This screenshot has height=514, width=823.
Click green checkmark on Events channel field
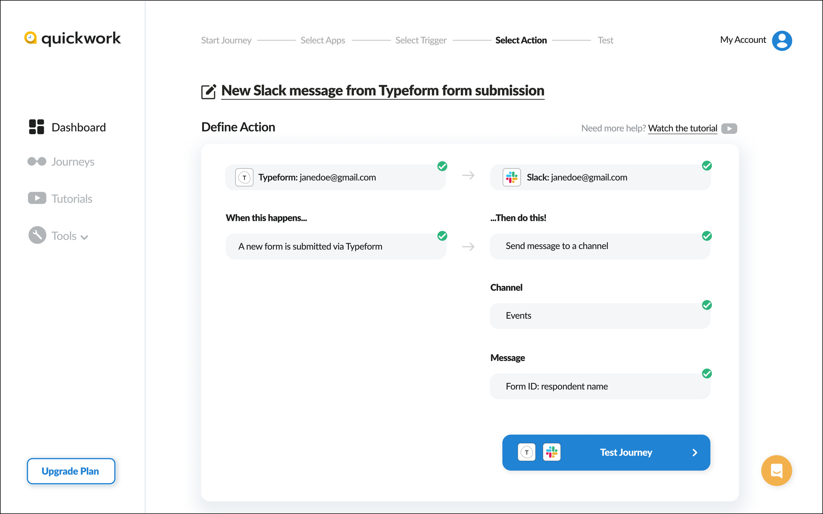pyautogui.click(x=707, y=305)
